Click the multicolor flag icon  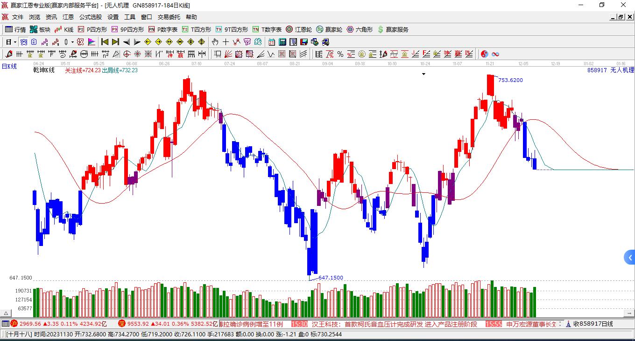tap(92, 42)
